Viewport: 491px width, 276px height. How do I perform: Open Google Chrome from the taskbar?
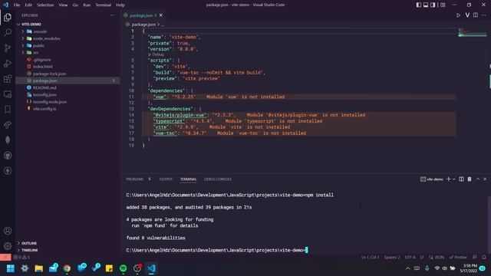[x=67, y=268]
